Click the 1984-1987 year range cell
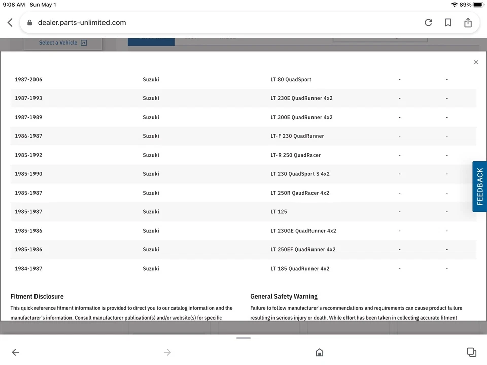The image size is (487, 365). 28,269
